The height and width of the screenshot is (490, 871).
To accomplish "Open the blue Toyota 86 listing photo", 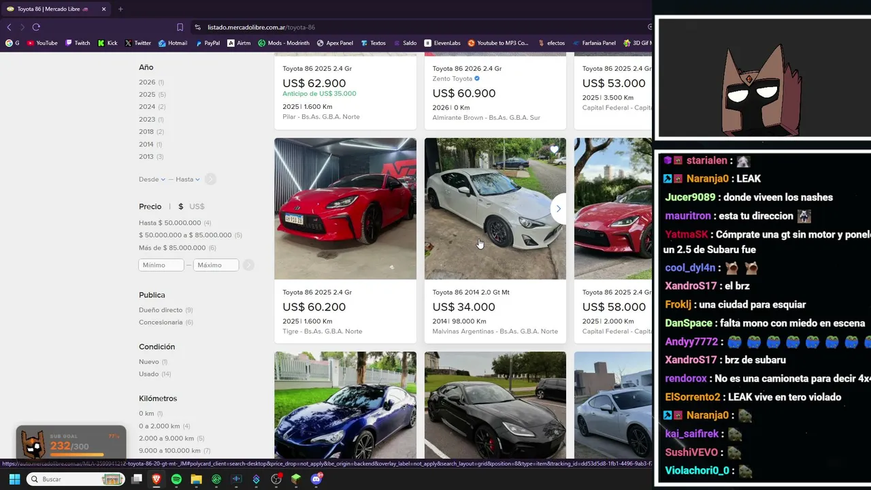I will 345,405.
